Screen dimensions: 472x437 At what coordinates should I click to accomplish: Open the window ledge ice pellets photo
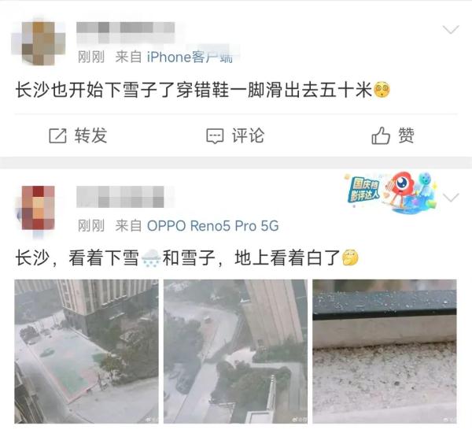pos(385,351)
